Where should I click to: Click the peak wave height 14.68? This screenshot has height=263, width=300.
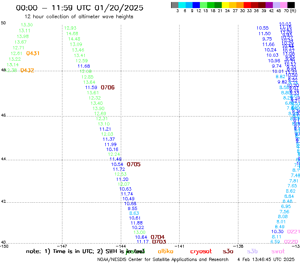pos(72,34)
